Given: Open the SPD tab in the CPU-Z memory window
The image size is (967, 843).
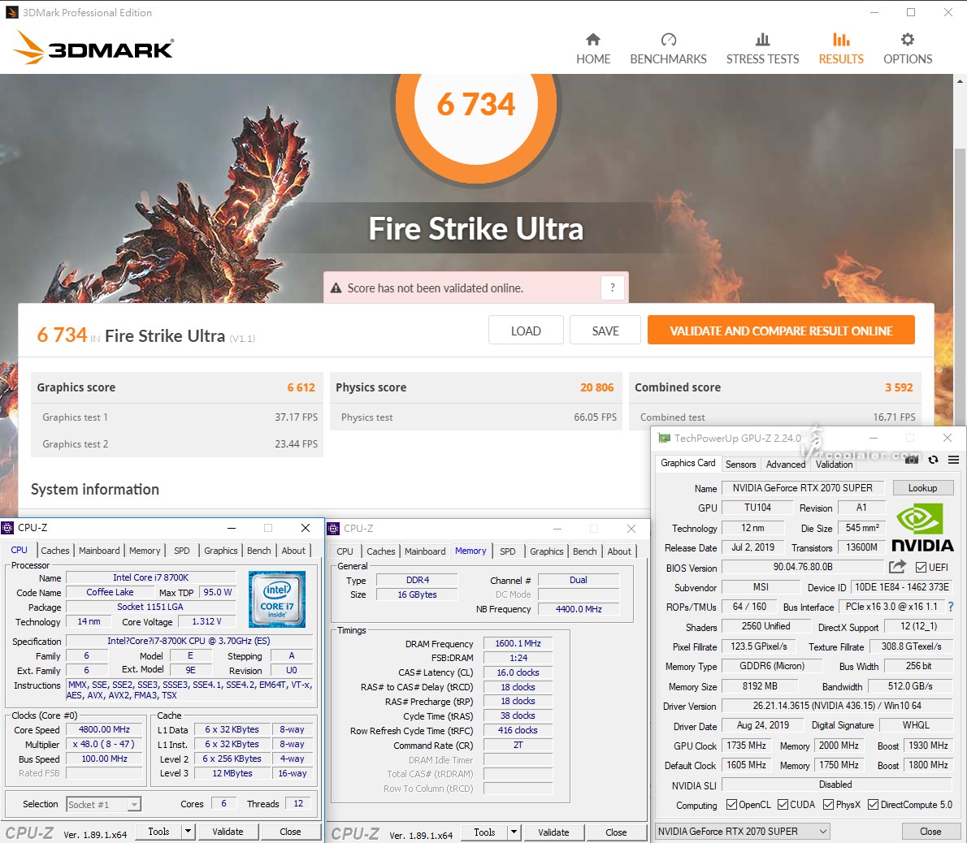Looking at the screenshot, I should pos(508,551).
